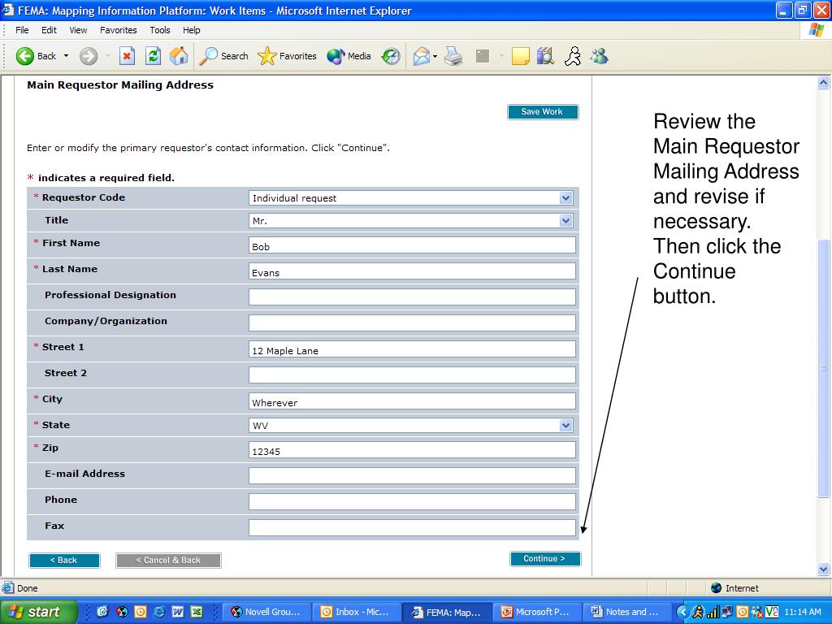This screenshot has width=832, height=624.
Task: Open the Windows start button
Action: point(38,612)
